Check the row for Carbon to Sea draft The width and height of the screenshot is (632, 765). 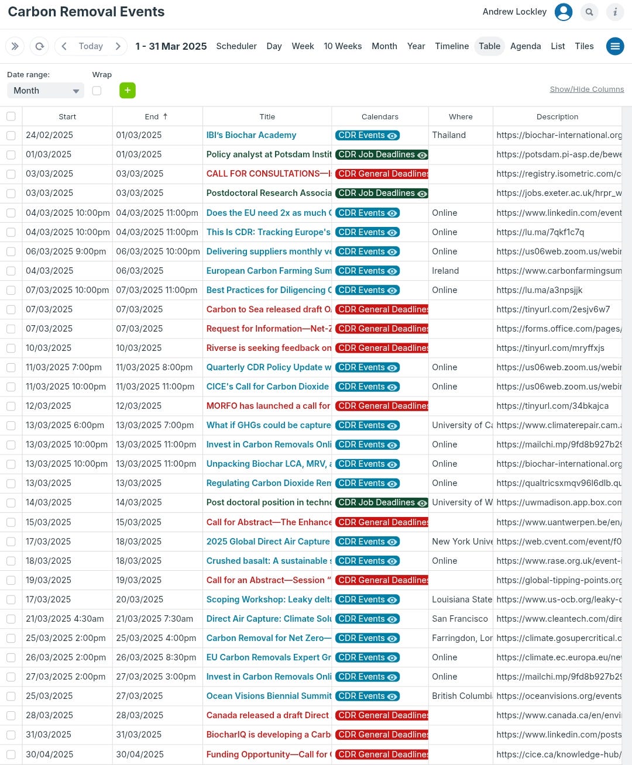tap(11, 309)
